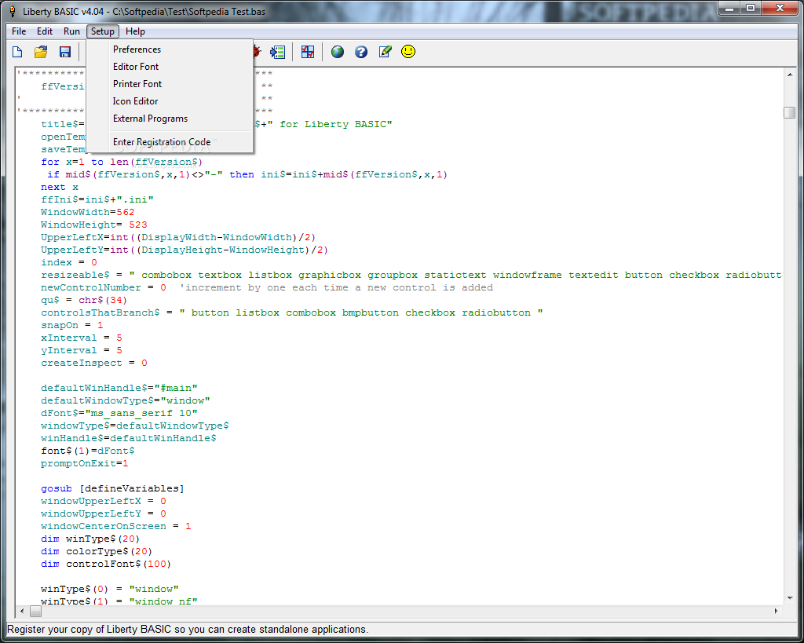Viewport: 804px width, 643px height.
Task: Open the window with red checkmarks grid icon
Action: pyautogui.click(x=308, y=52)
